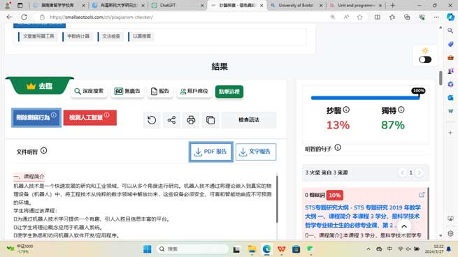Click the scroll-to-top round arrow button

[404, 226]
